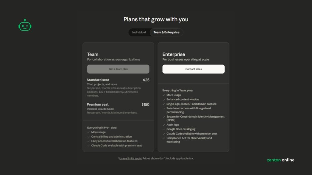Click checkmark next to Early access feature
This screenshot has height=175, width=312.
click(88, 141)
